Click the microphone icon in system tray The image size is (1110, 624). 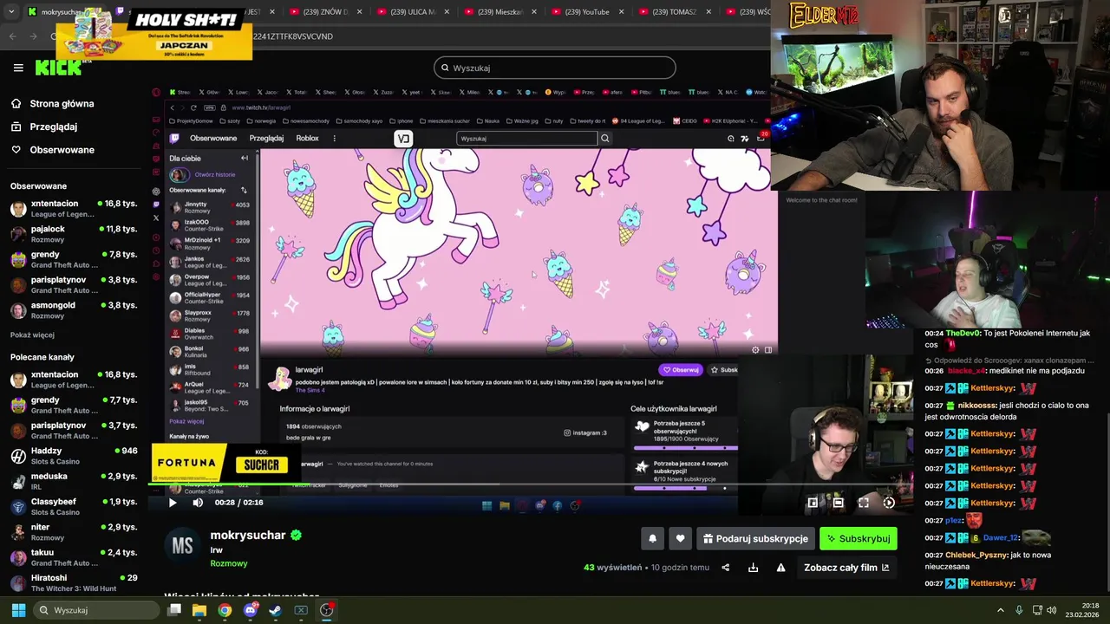1019,610
